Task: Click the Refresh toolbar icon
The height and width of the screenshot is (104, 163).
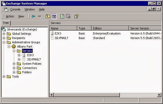Action: pos(62,16)
